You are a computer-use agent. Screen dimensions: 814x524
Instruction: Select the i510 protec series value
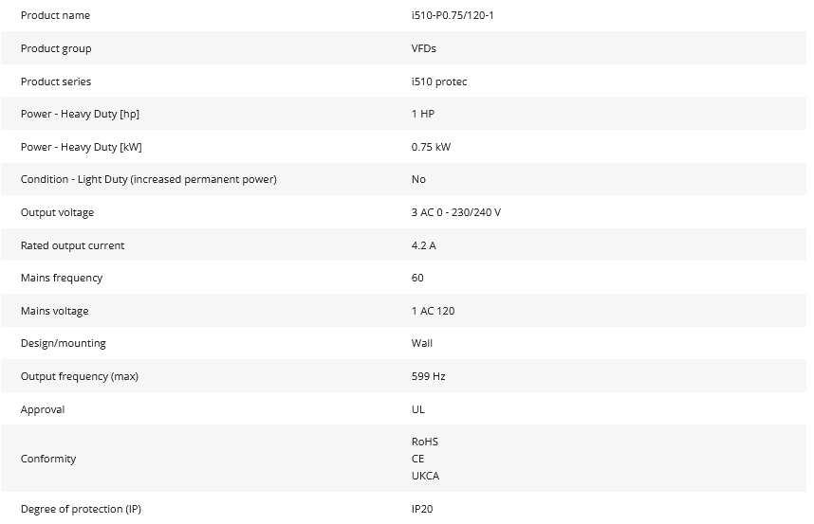pyautogui.click(x=439, y=81)
